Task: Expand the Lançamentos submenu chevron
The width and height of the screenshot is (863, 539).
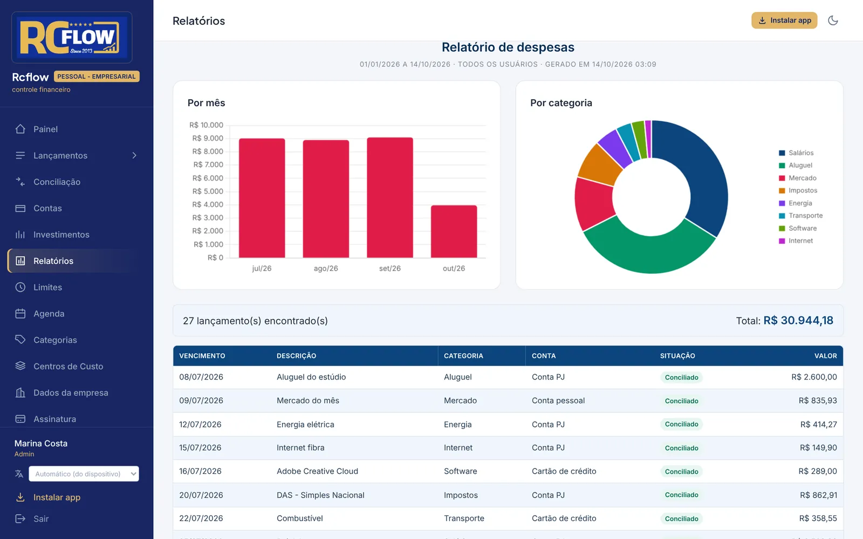Action: pyautogui.click(x=134, y=156)
